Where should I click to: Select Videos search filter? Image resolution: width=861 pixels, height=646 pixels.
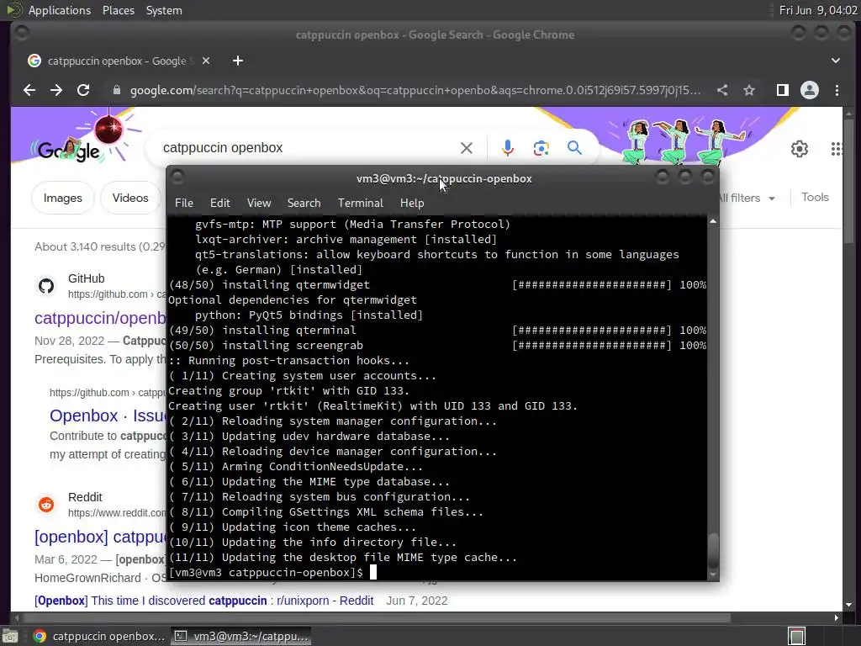[130, 198]
